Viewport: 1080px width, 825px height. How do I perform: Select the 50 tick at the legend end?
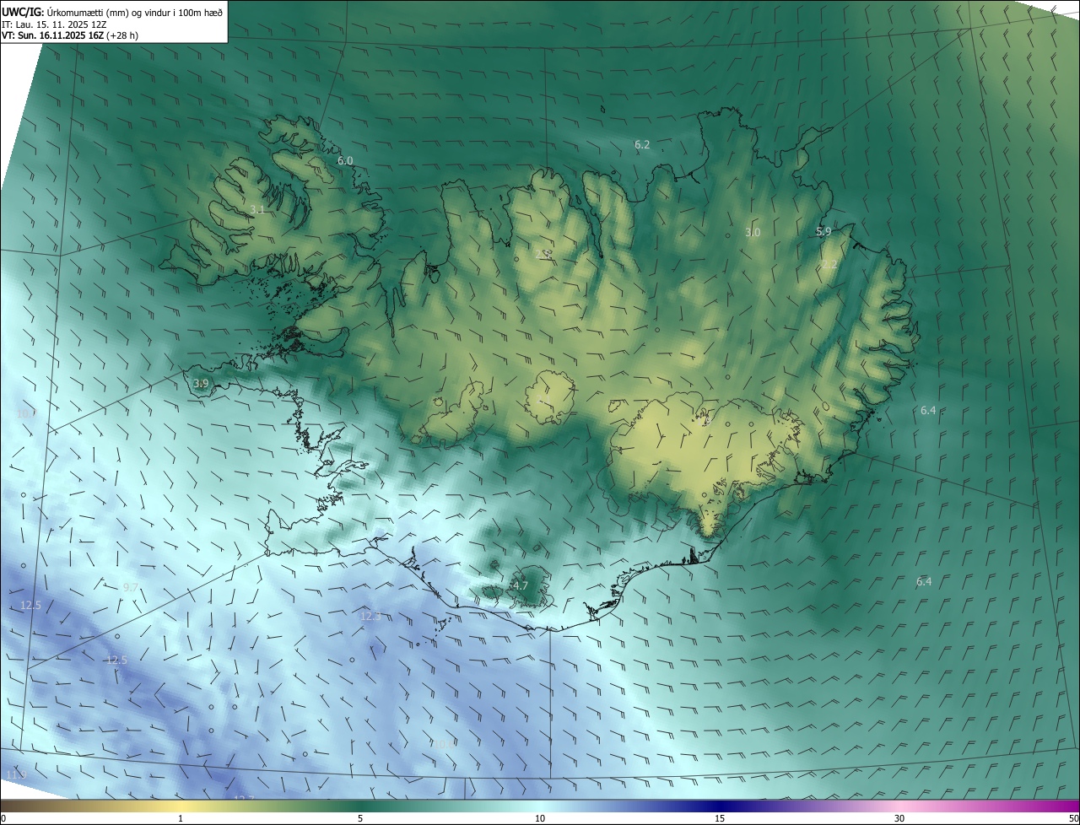1073,818
